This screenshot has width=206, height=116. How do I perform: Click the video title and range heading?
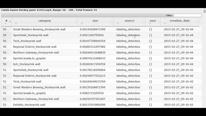point(49,10)
